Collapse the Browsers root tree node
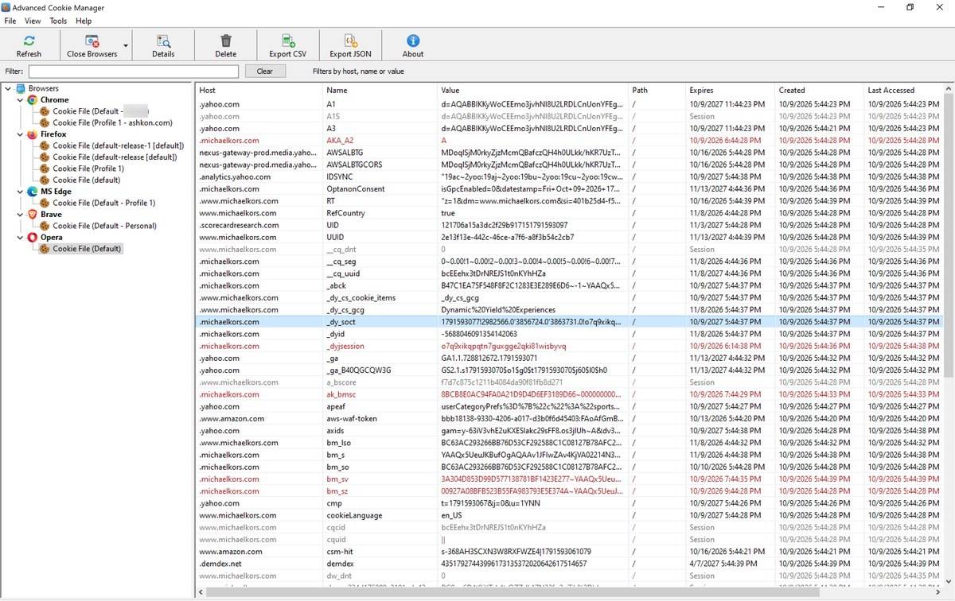The width and height of the screenshot is (955, 601). (x=8, y=88)
